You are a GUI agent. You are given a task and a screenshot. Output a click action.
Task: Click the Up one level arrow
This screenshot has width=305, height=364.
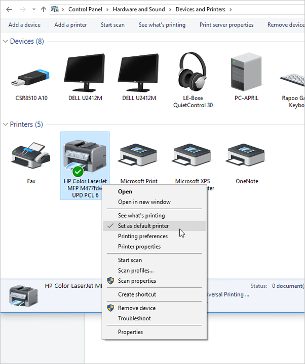[x=43, y=9]
